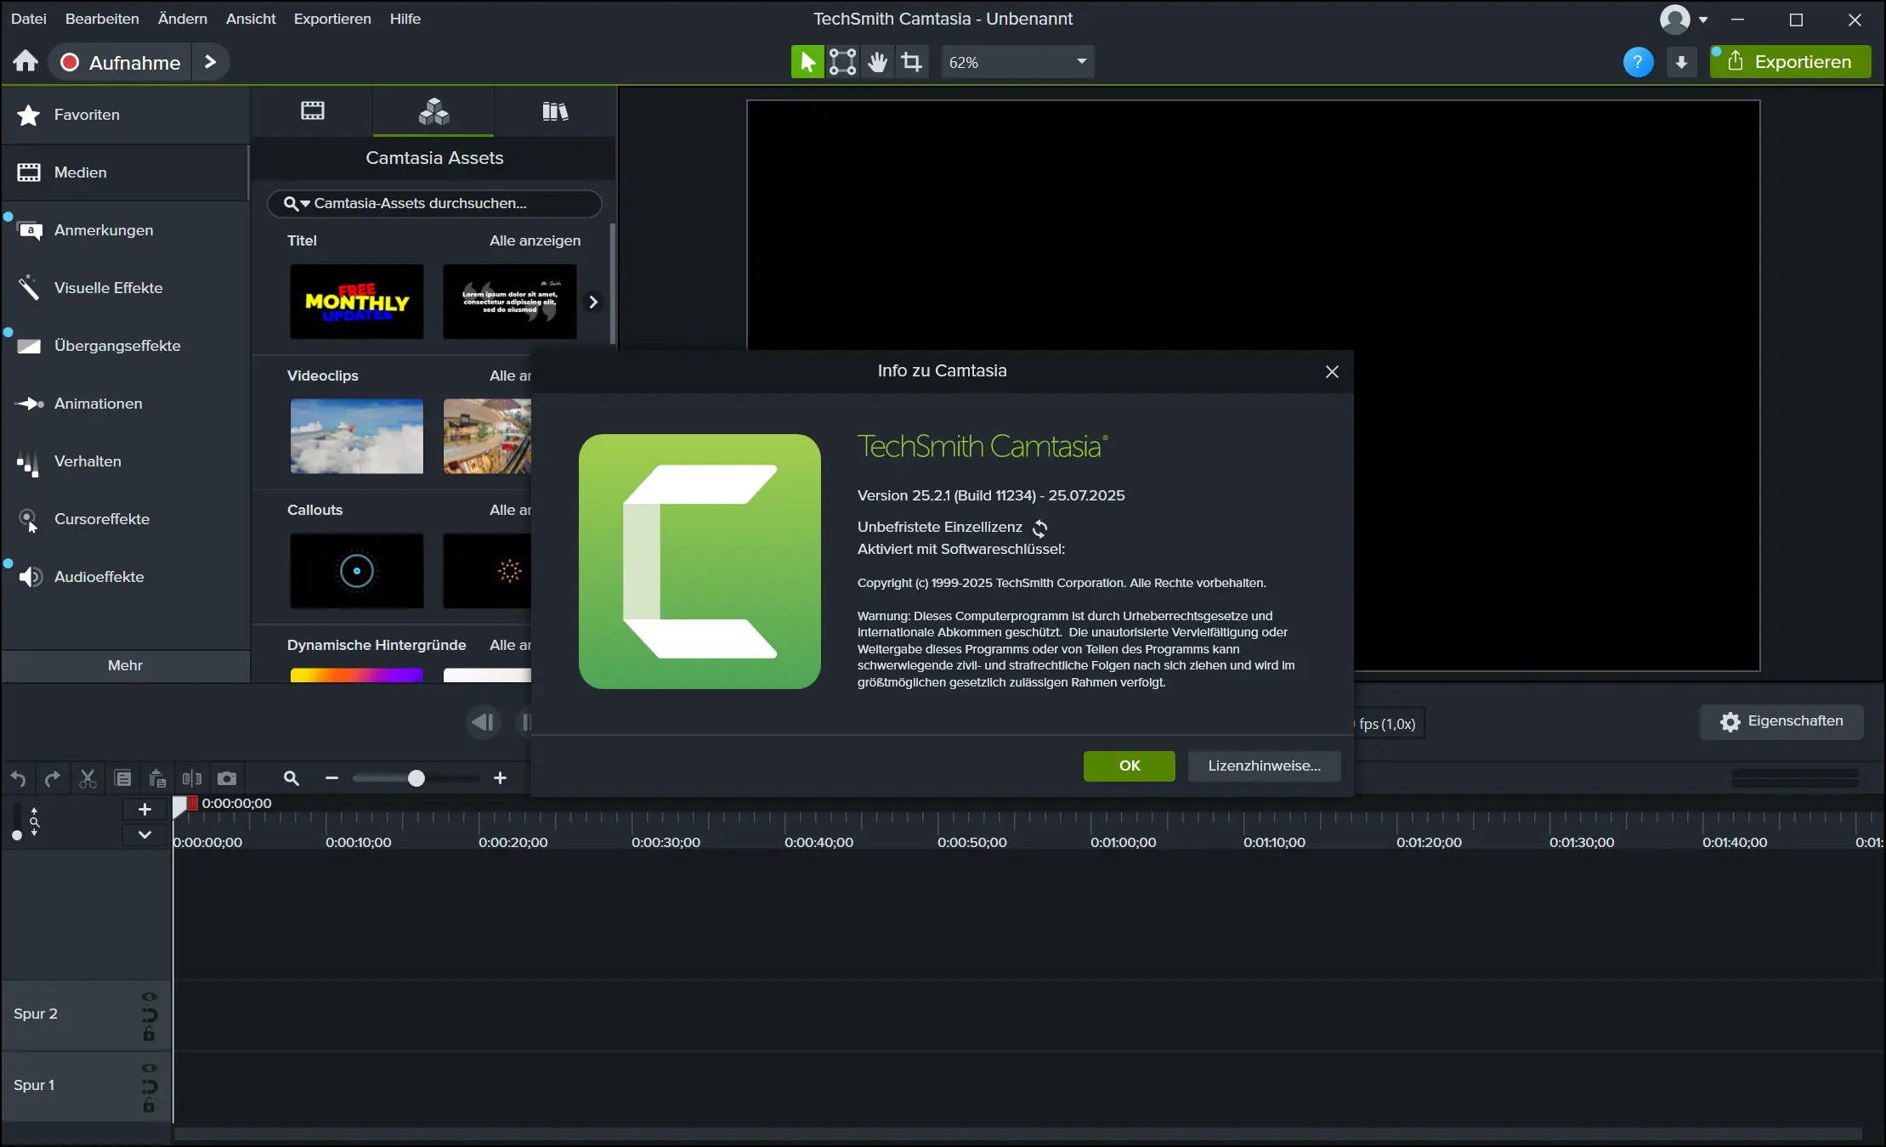
Task: Toggle magnetic track on Spur 2
Action: [150, 1015]
